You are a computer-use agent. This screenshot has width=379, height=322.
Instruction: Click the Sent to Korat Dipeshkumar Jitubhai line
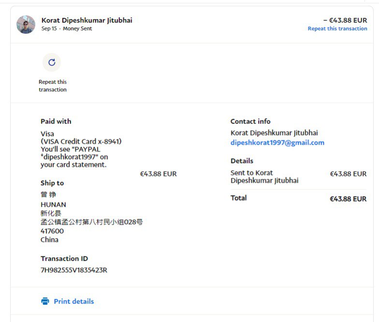pos(264,177)
